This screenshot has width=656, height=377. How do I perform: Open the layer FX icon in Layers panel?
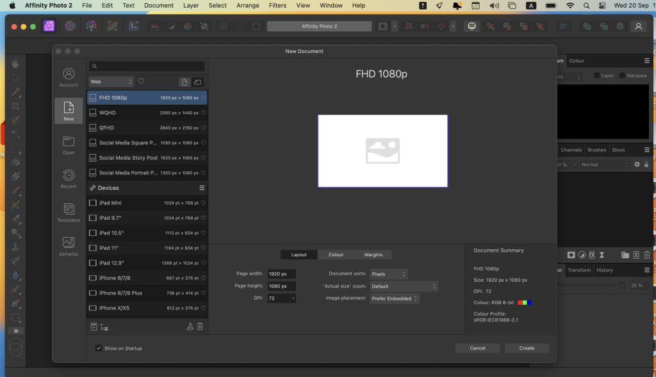pyautogui.click(x=591, y=255)
